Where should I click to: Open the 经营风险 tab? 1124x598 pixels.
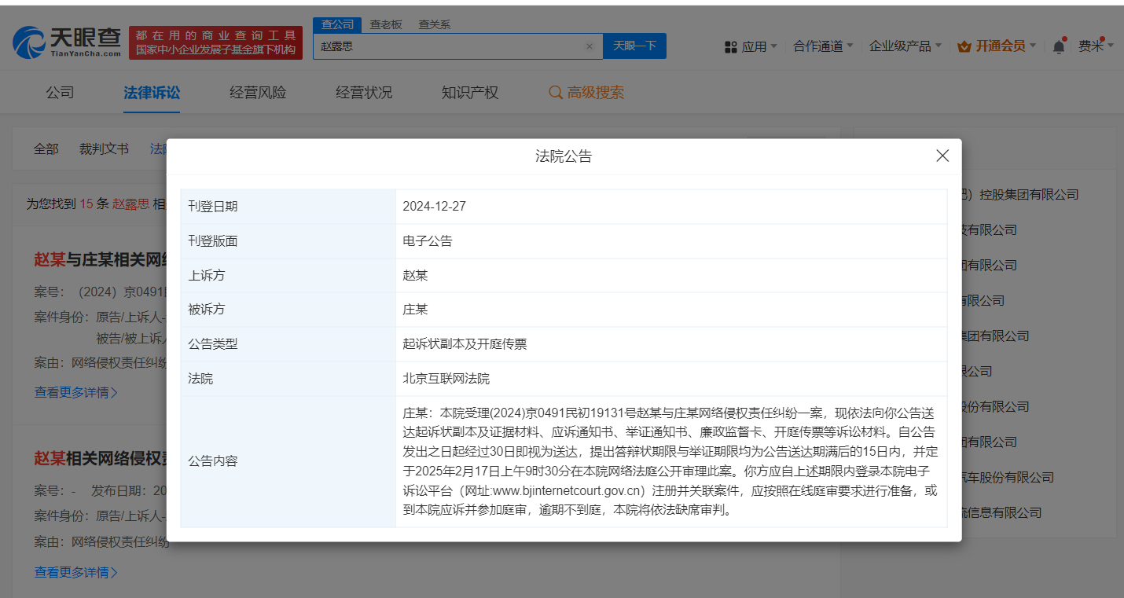coord(258,93)
